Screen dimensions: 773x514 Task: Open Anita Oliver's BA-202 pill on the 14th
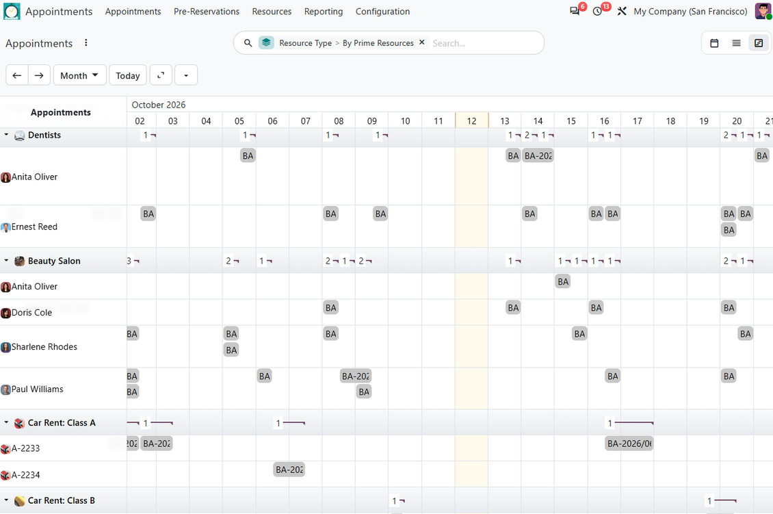pyautogui.click(x=538, y=156)
